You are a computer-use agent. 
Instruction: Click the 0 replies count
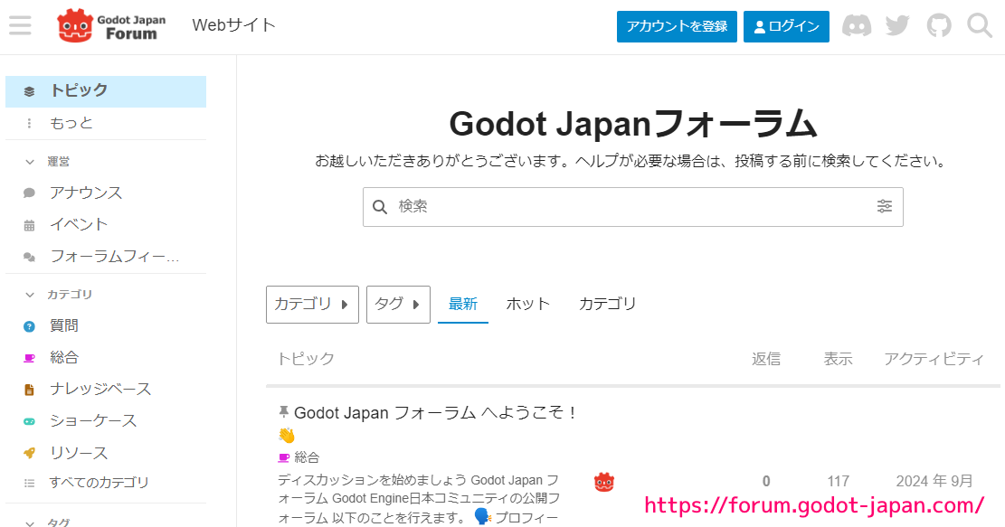coord(766,481)
